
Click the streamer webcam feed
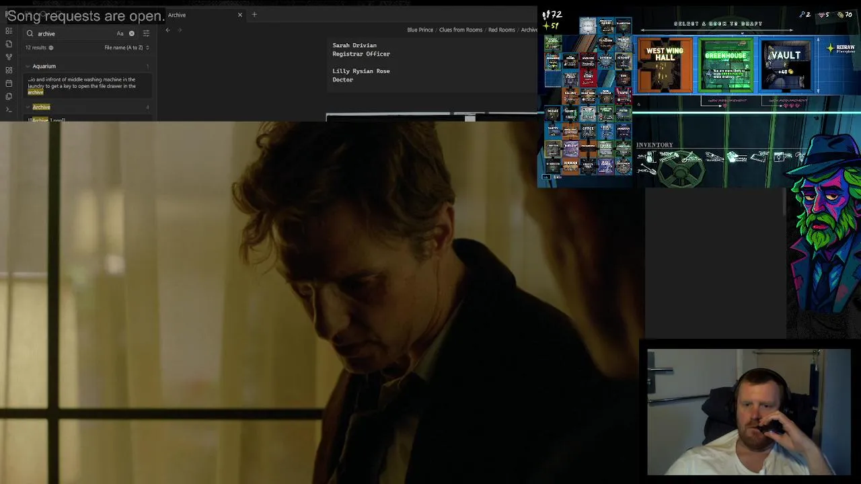click(749, 412)
